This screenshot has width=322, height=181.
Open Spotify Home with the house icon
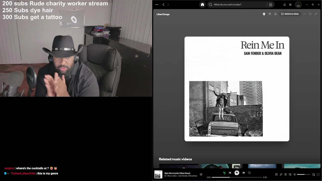(202, 5)
